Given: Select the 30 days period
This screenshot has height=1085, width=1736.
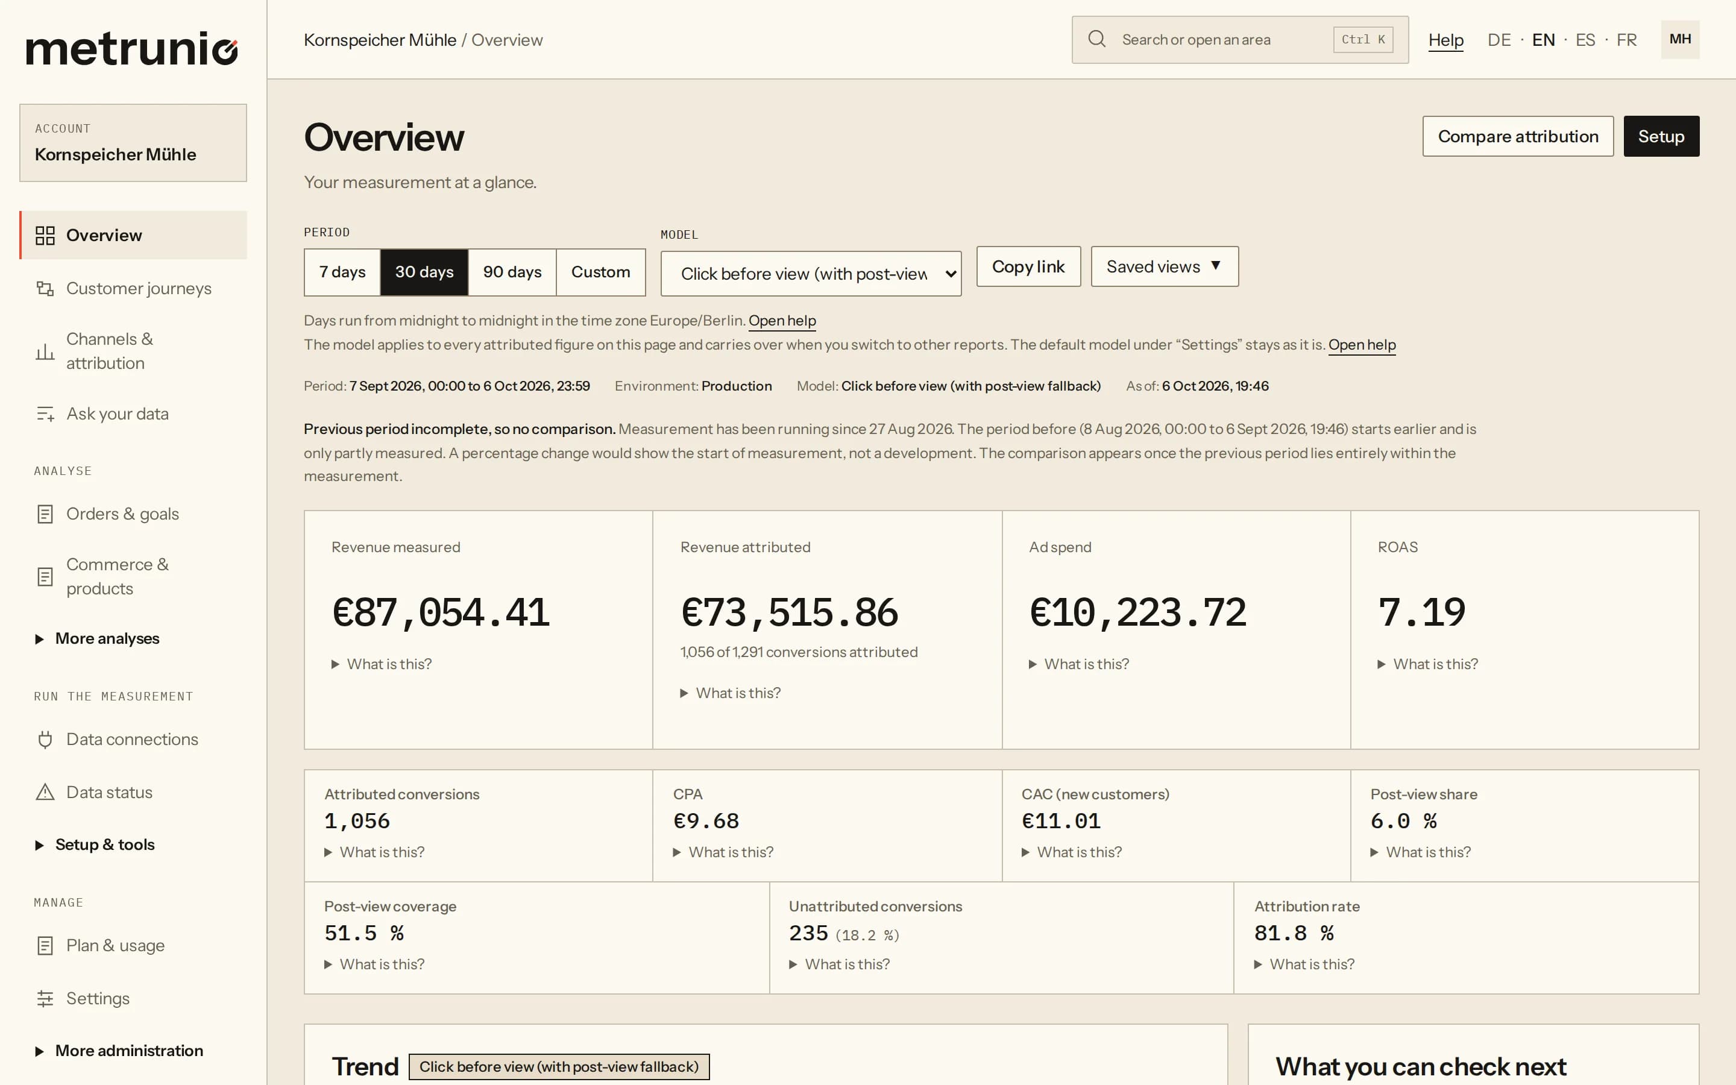Looking at the screenshot, I should [x=424, y=272].
